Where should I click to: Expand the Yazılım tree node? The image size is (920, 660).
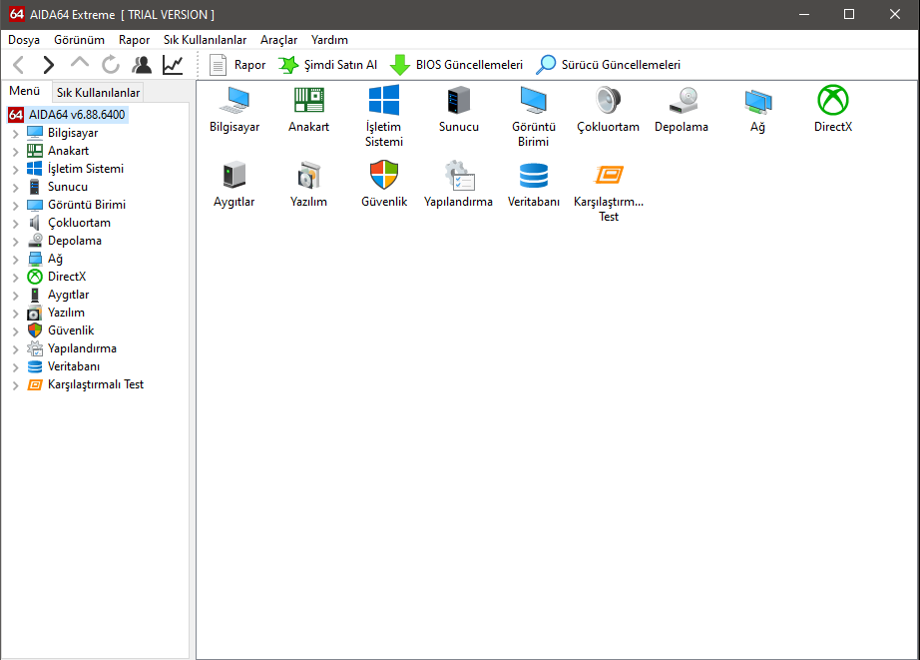pos(15,314)
